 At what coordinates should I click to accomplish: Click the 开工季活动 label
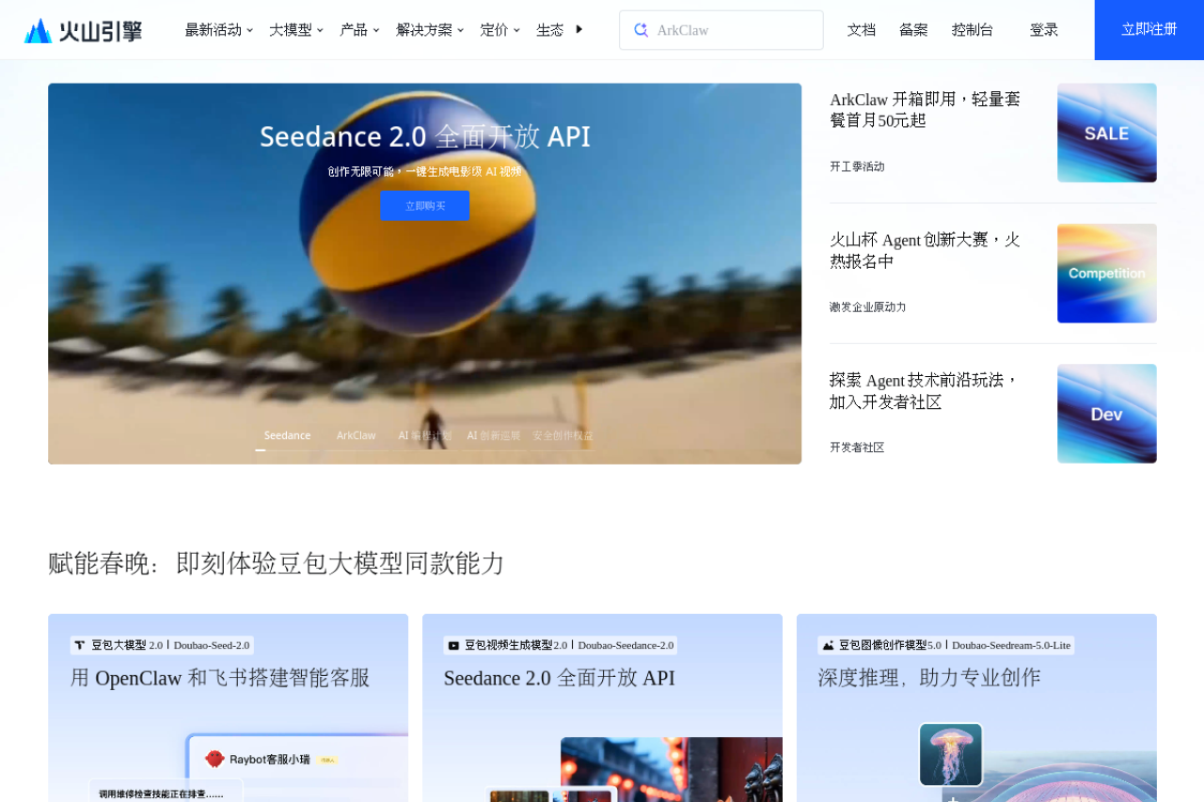(857, 166)
